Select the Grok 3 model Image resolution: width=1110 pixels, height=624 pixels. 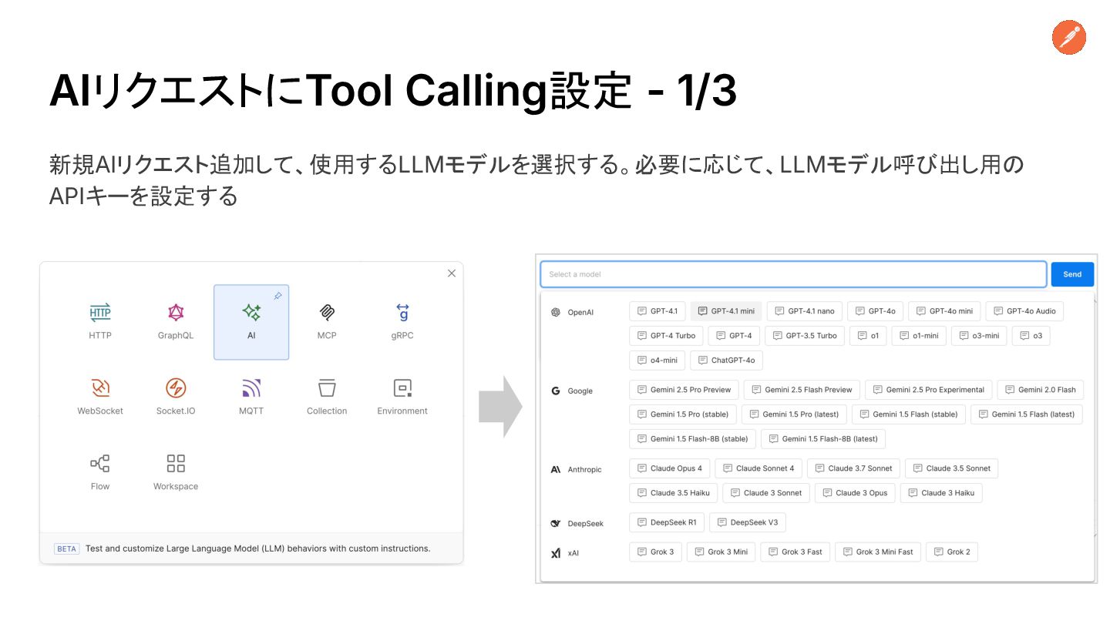(656, 552)
